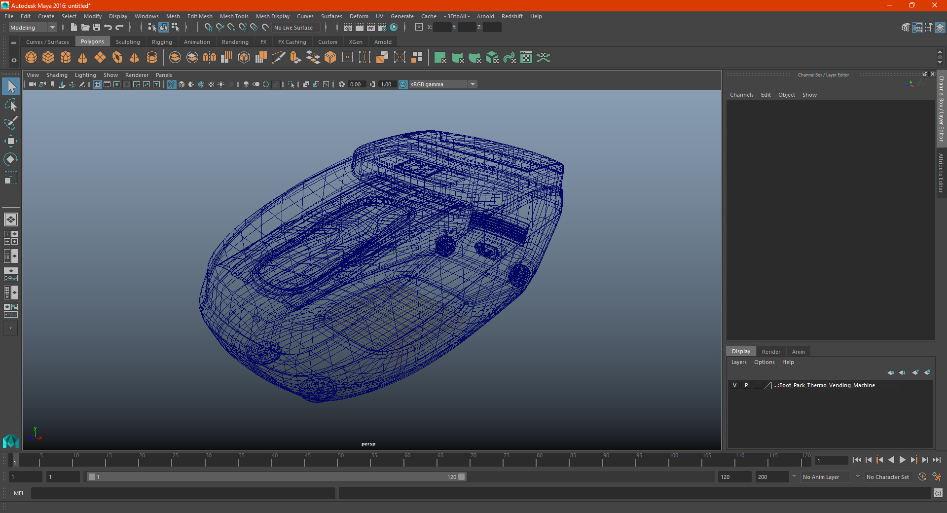Open the Edit Mesh menu

[200, 16]
